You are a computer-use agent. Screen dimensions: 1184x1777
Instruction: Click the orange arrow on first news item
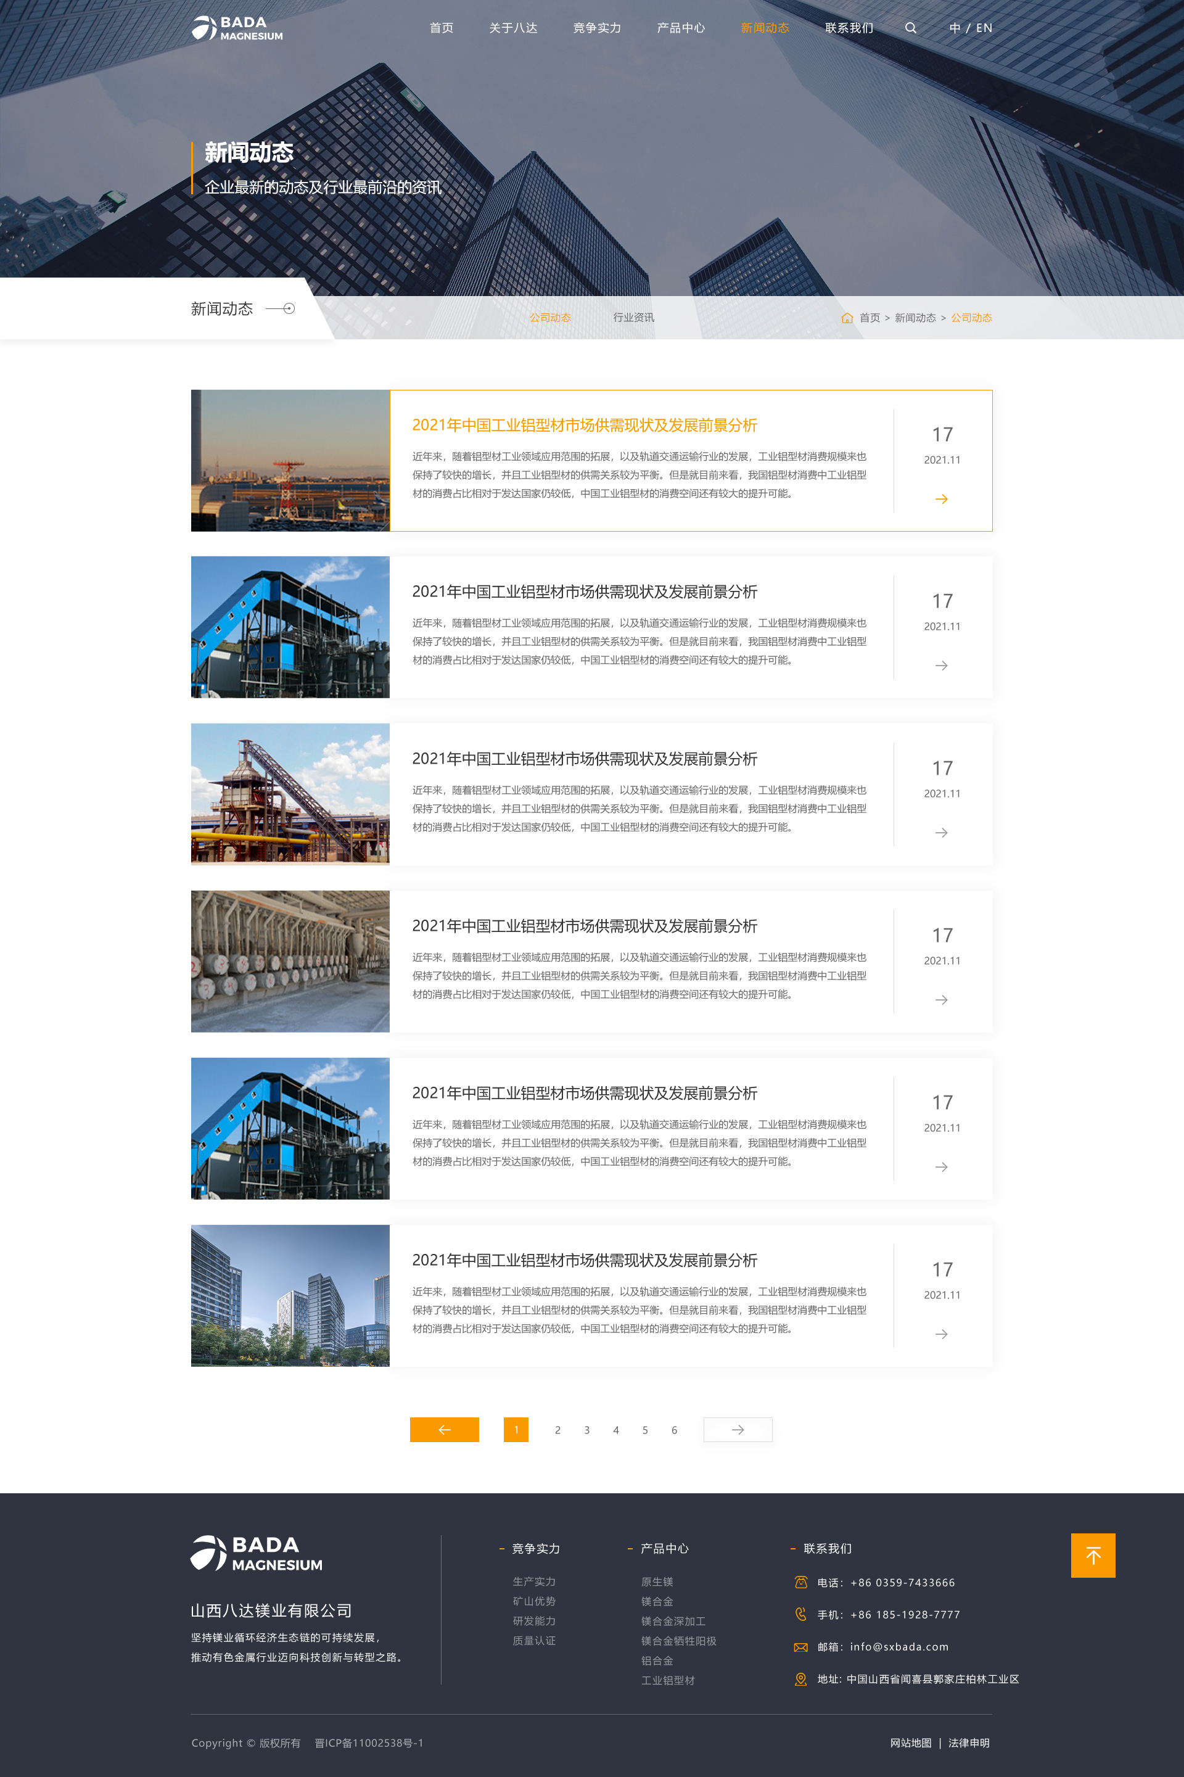coord(941,499)
